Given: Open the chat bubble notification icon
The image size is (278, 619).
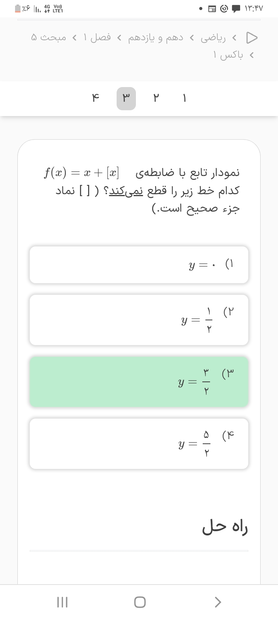Looking at the screenshot, I should [236, 9].
